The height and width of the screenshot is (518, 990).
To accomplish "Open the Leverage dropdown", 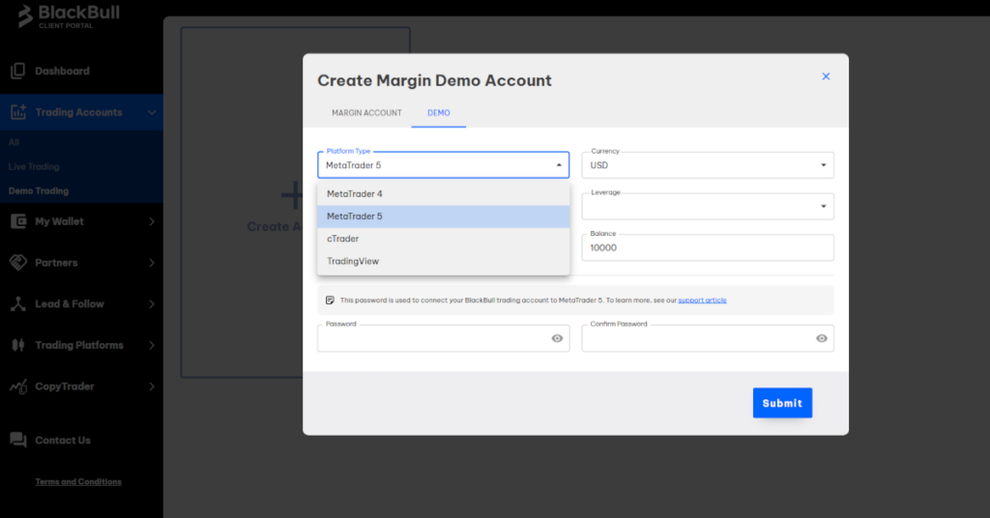I will (824, 206).
